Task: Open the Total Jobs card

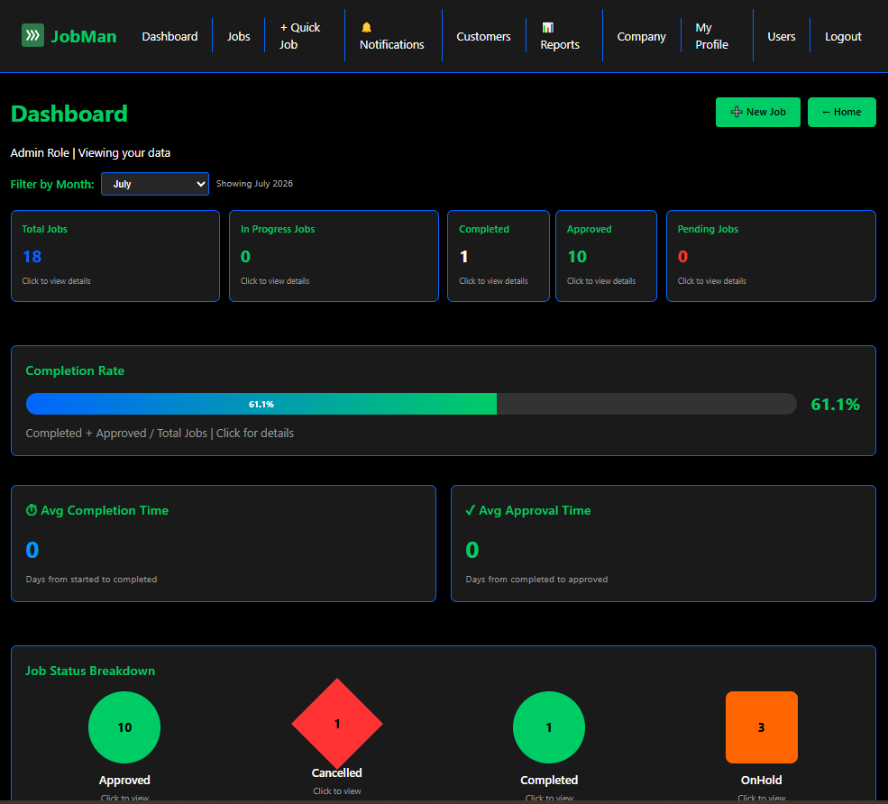Action: (115, 256)
